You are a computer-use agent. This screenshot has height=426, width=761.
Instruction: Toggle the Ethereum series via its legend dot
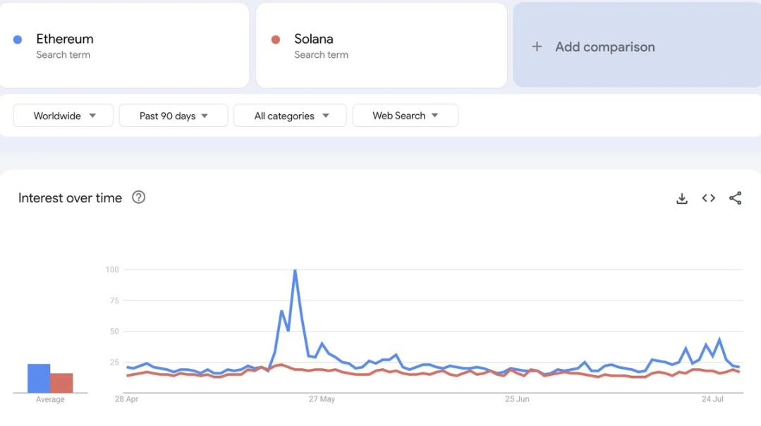[17, 38]
